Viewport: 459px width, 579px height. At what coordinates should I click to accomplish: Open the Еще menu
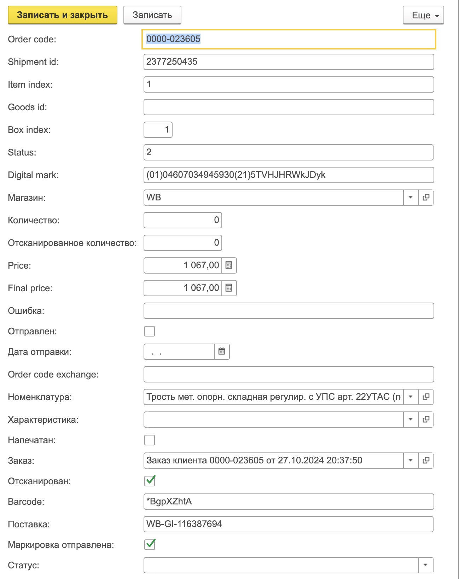[x=423, y=15]
